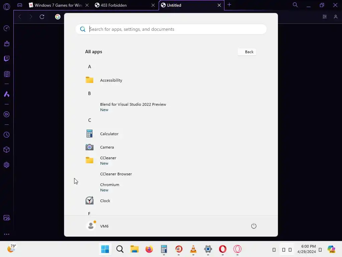Open weather widget showing 79°
The height and width of the screenshot is (257, 342).
click(x=11, y=249)
